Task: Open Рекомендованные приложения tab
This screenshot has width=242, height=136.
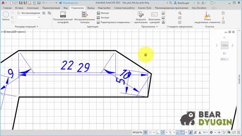Action: point(171,8)
